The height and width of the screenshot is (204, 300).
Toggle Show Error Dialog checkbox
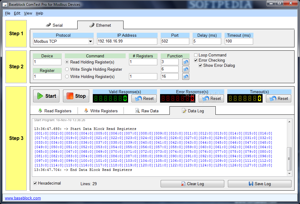click(x=200, y=66)
